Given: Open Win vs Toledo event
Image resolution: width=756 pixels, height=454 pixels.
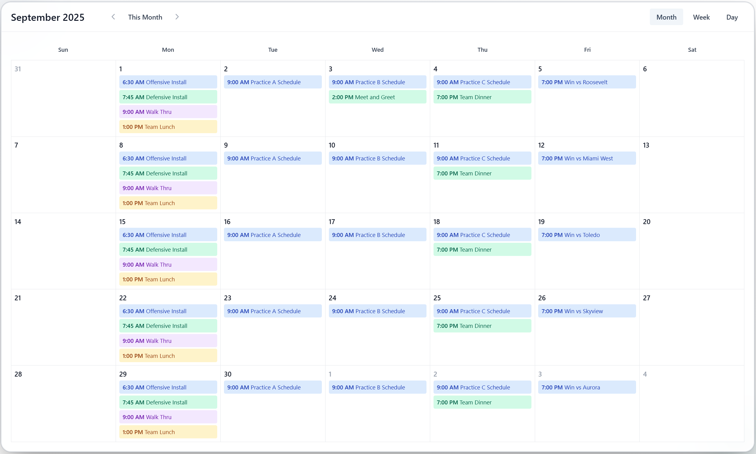Looking at the screenshot, I should click(x=587, y=235).
